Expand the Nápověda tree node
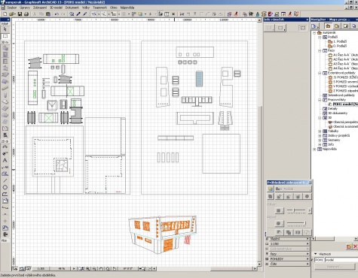358x278 pixels. (x=314, y=149)
